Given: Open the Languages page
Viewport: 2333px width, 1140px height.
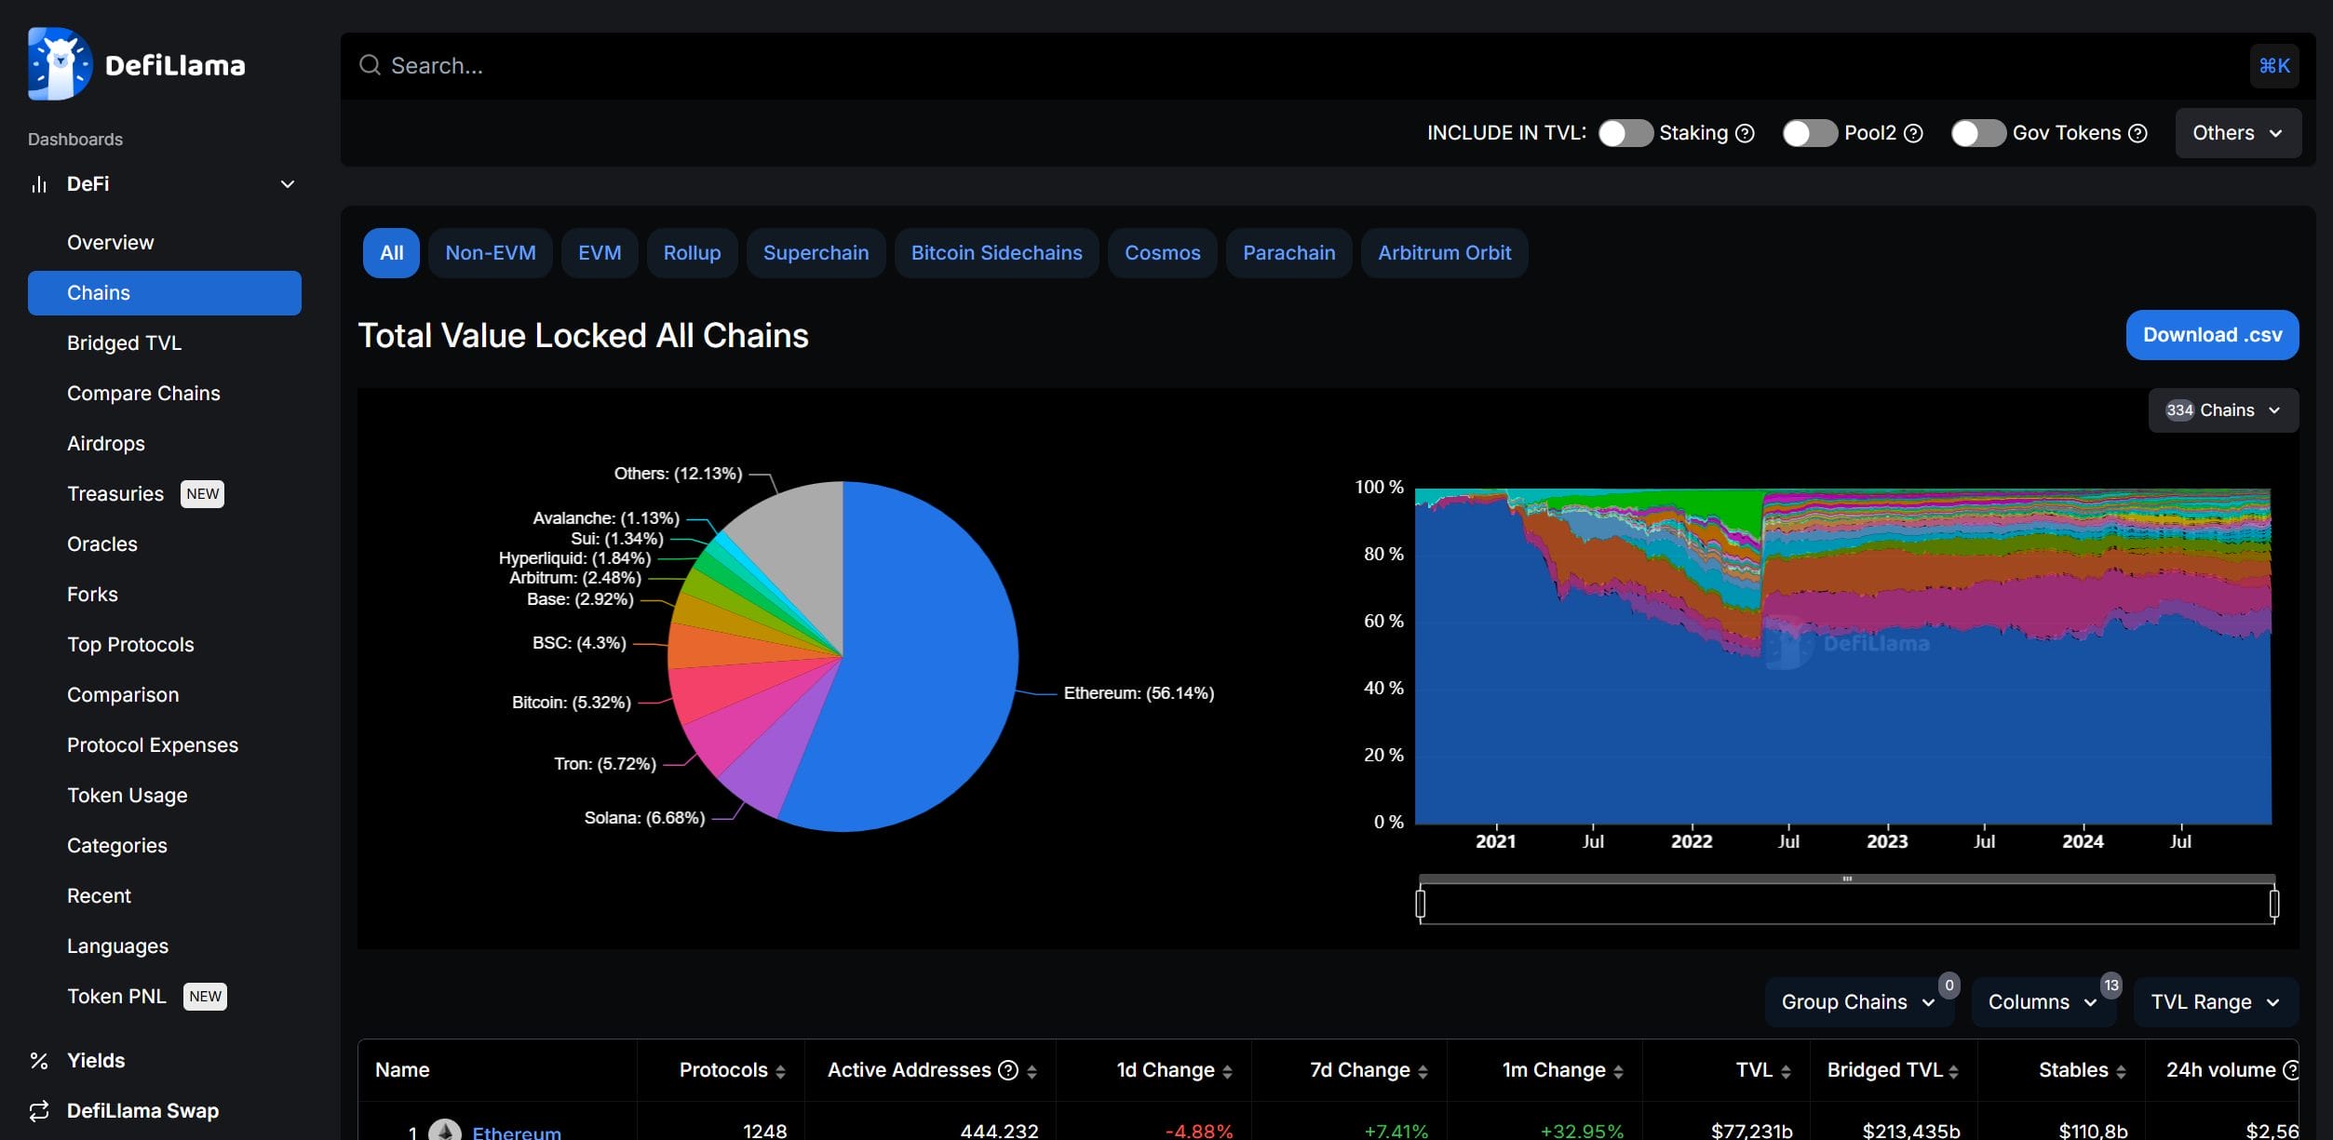Looking at the screenshot, I should click(x=117, y=946).
